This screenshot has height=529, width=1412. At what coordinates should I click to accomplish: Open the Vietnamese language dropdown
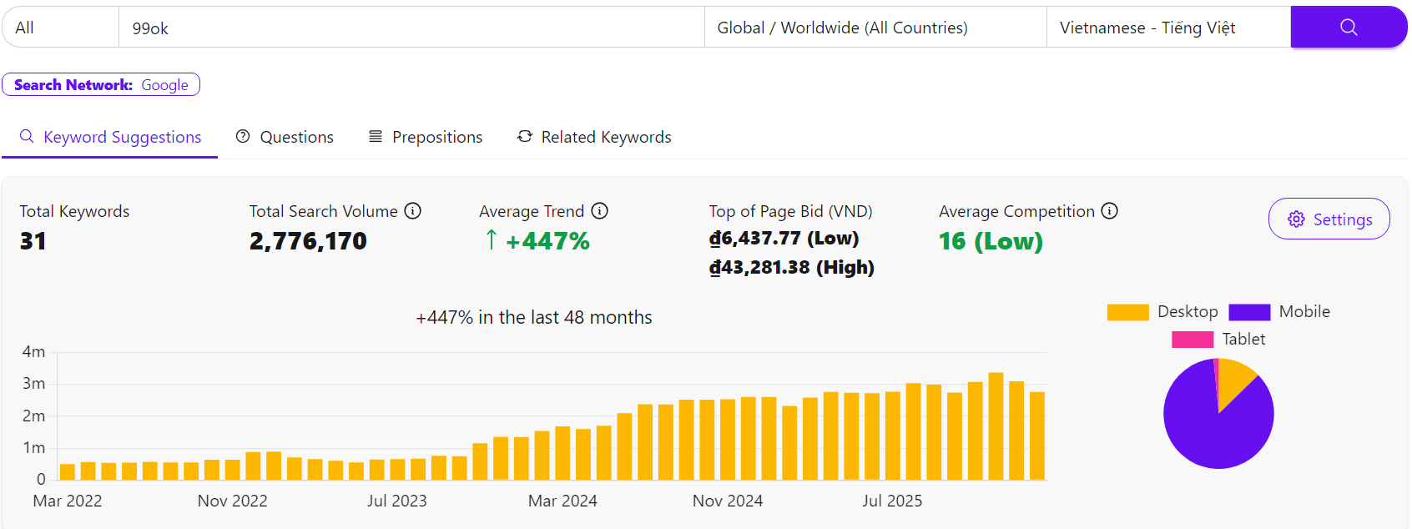point(1167,28)
